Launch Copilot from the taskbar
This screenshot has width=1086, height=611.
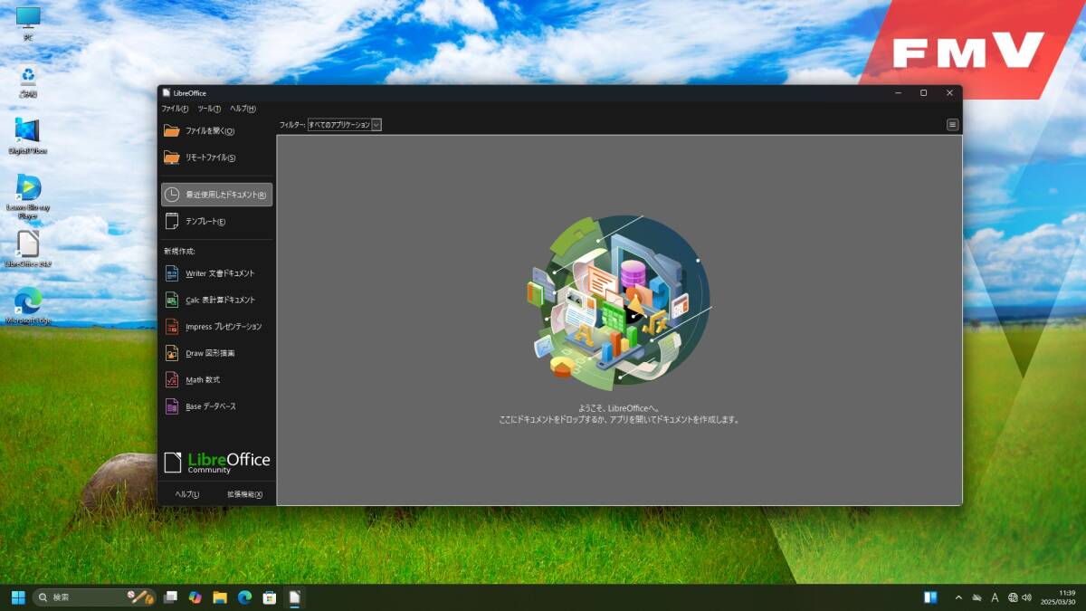click(195, 597)
